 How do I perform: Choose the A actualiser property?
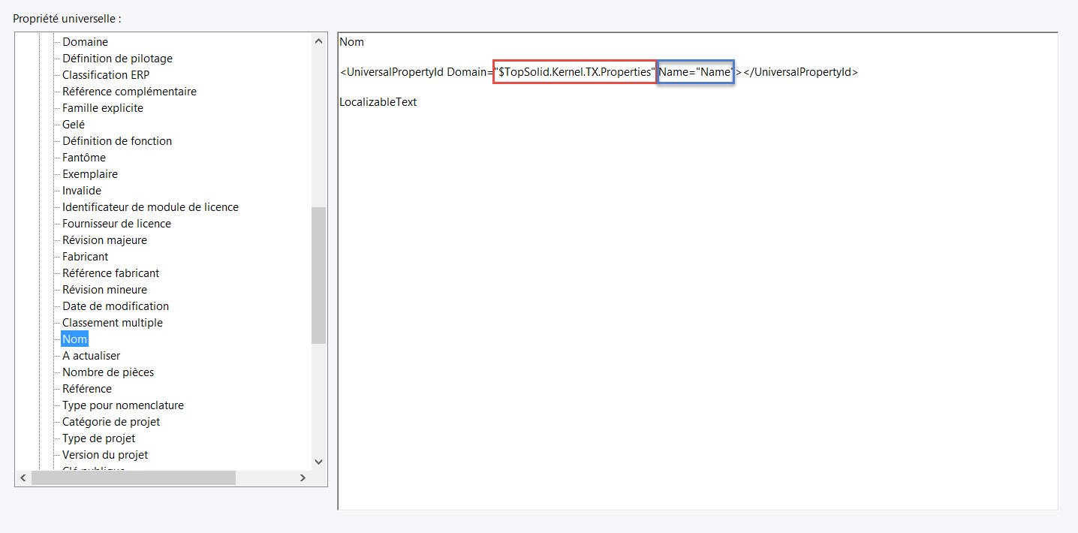coord(91,356)
